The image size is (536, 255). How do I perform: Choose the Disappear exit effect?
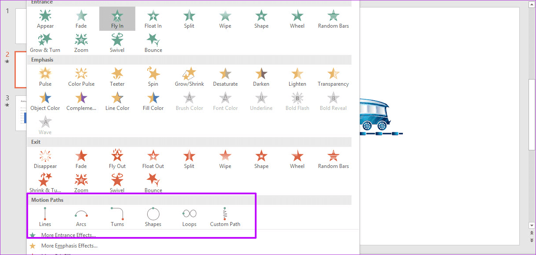point(45,159)
